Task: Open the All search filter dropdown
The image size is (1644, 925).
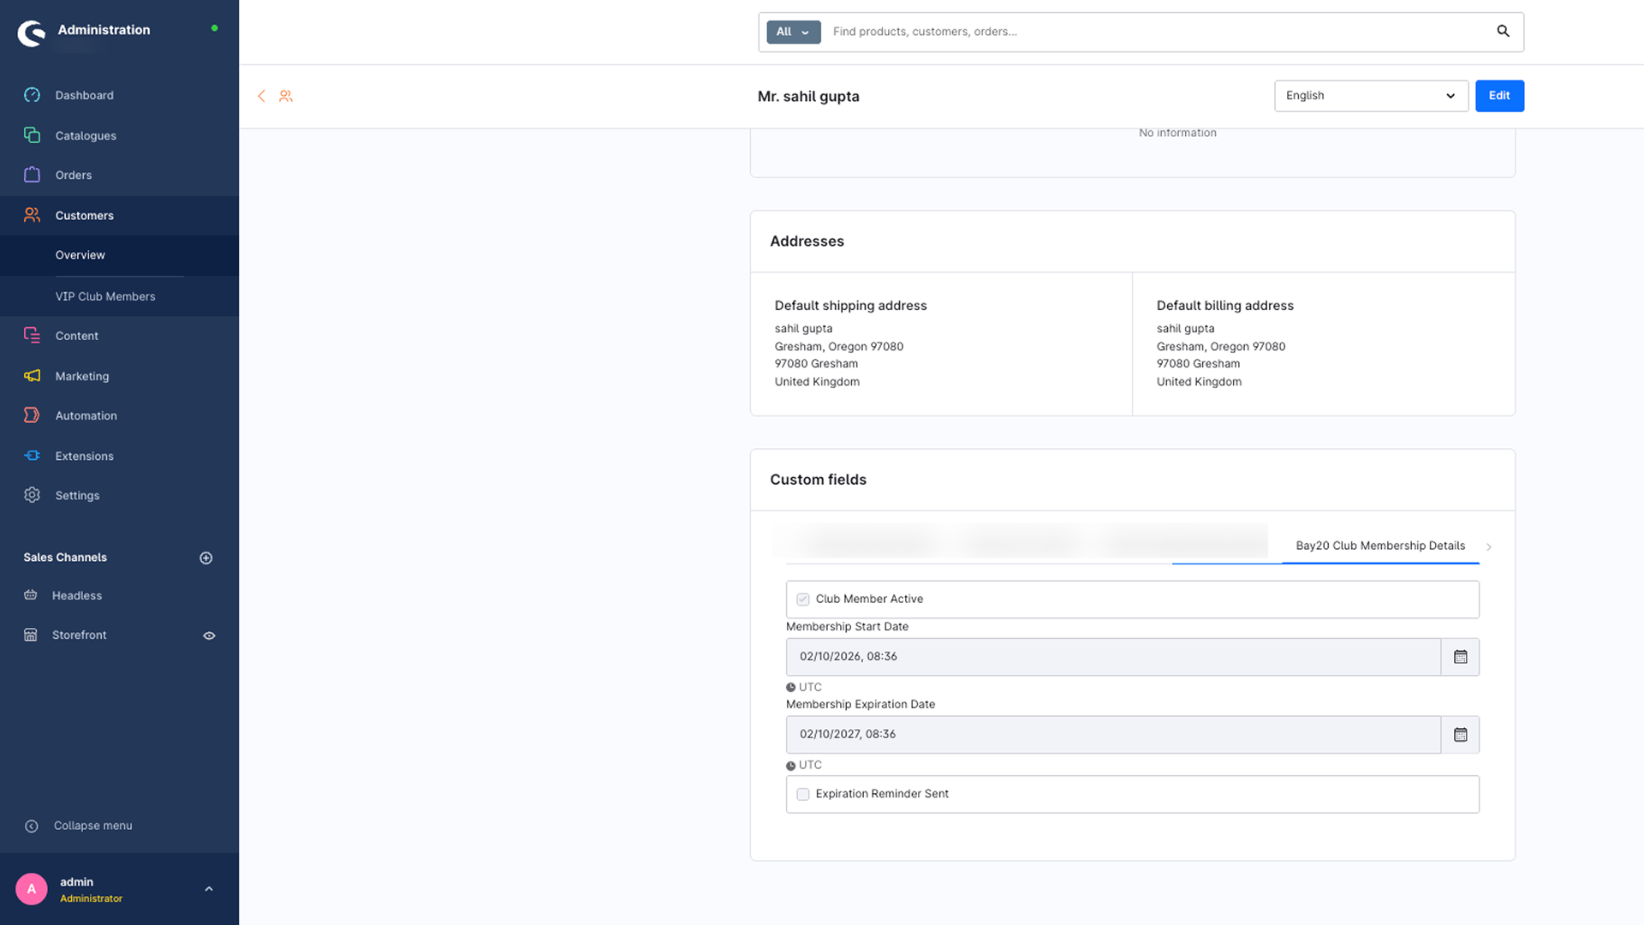Action: click(793, 32)
